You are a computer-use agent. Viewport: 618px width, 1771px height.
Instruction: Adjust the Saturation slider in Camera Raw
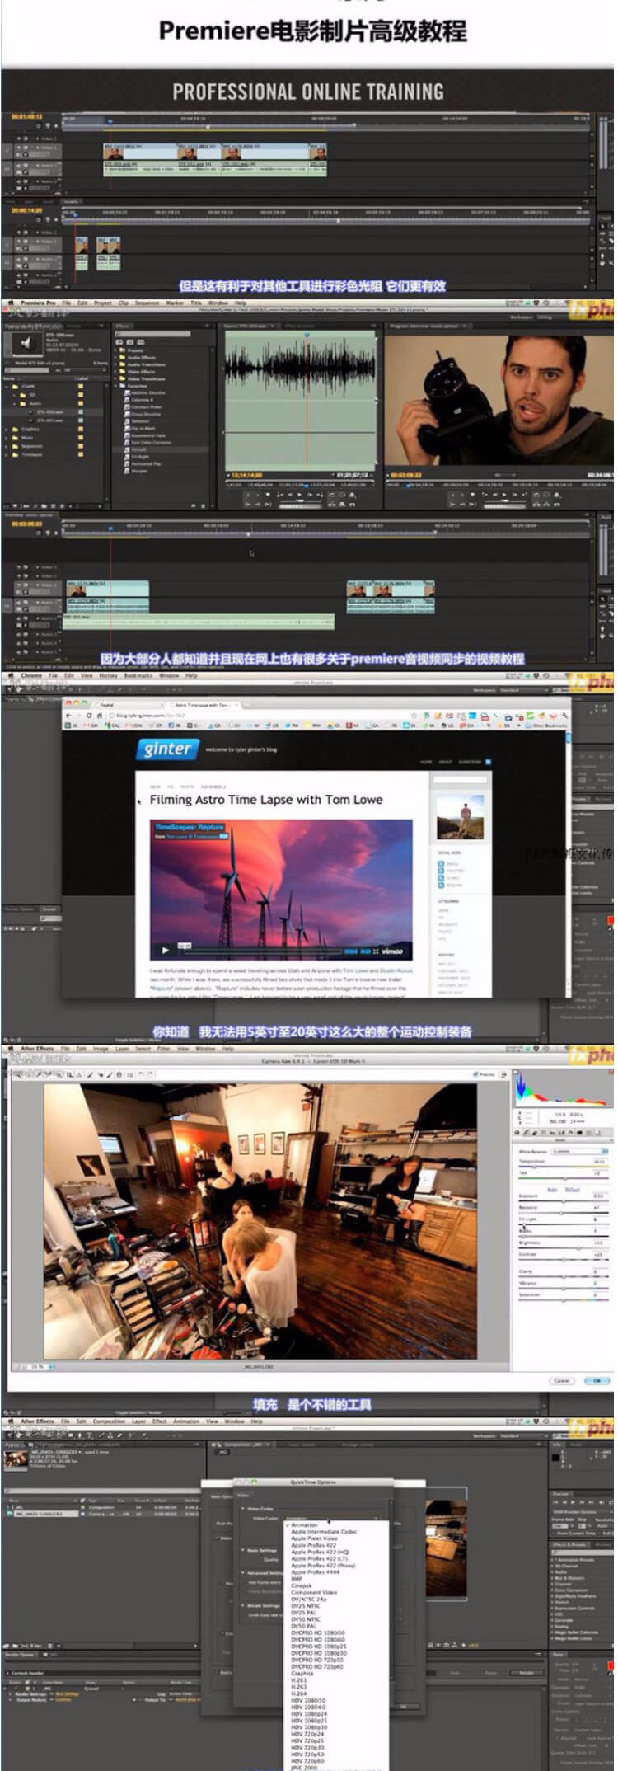coord(563,1300)
